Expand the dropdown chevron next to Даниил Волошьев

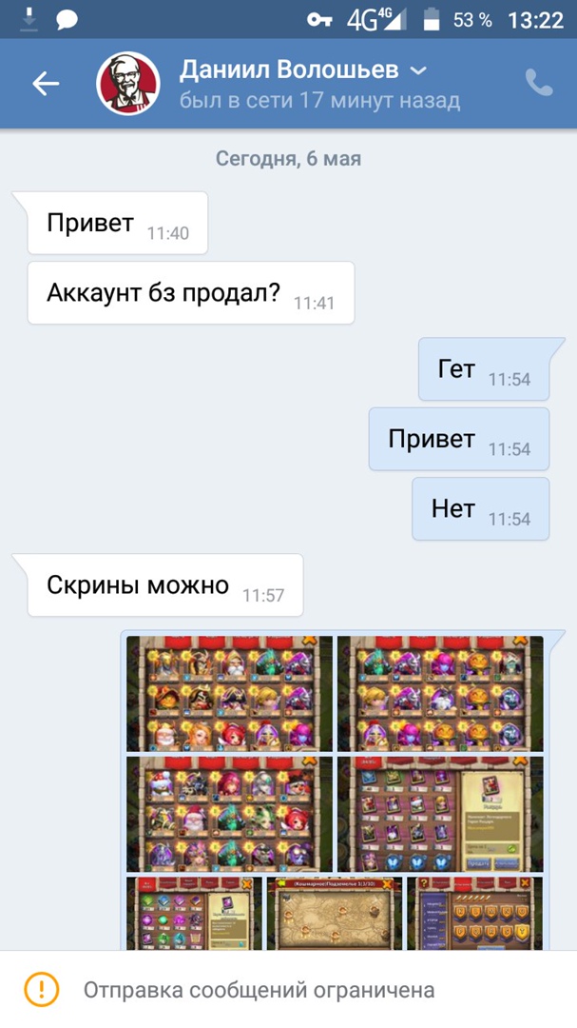(x=418, y=70)
